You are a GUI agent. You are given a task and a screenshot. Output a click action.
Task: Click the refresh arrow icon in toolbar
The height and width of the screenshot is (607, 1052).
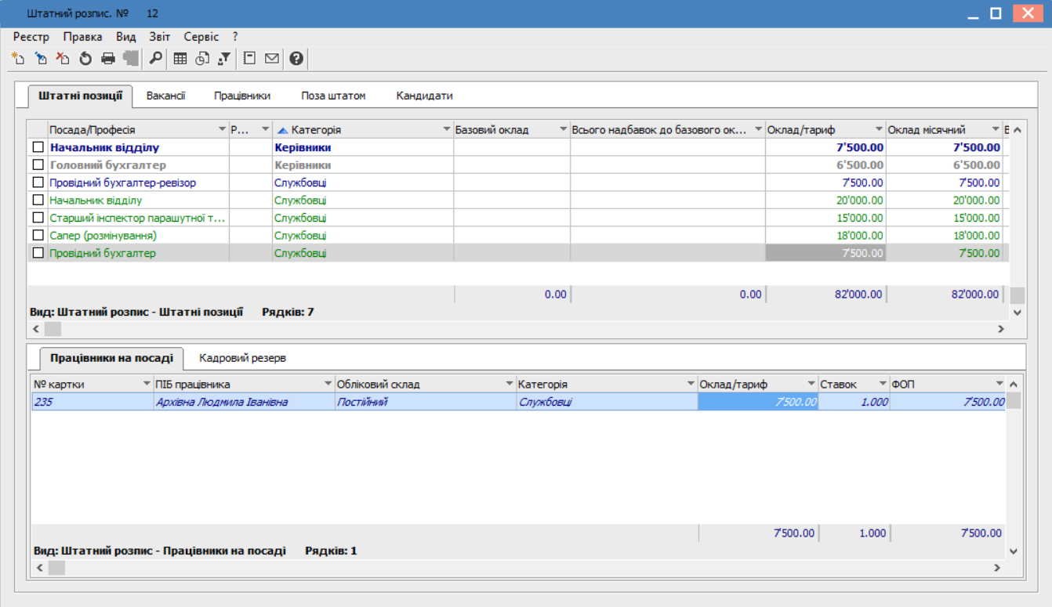[x=85, y=58]
